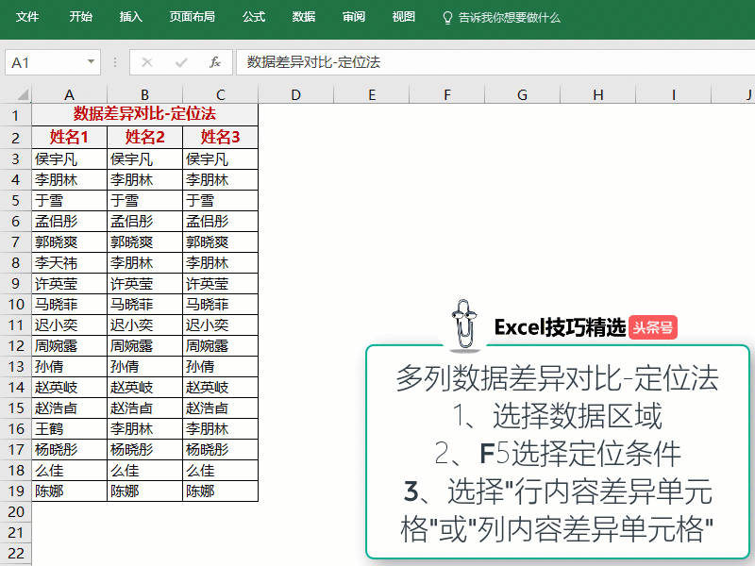
Task: Click 马晓菲 in column B
Action: click(145, 304)
